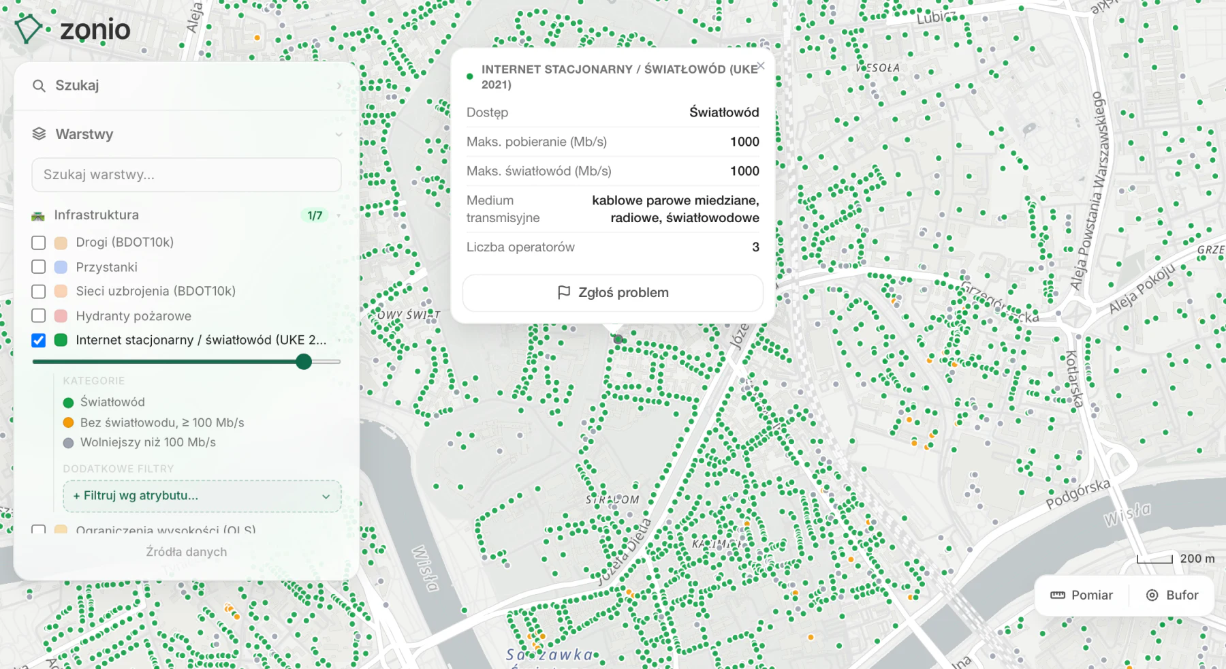The width and height of the screenshot is (1226, 669).
Task: Enable the Przystanki layer checkbox
Action: click(x=39, y=267)
